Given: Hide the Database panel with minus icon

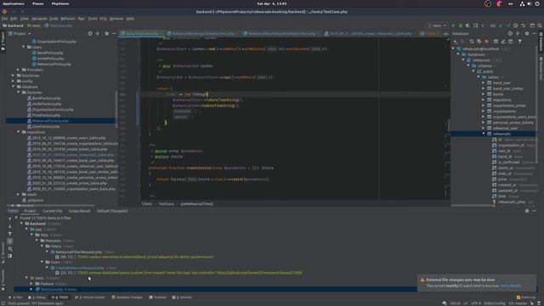Looking at the screenshot, I should [x=535, y=34].
